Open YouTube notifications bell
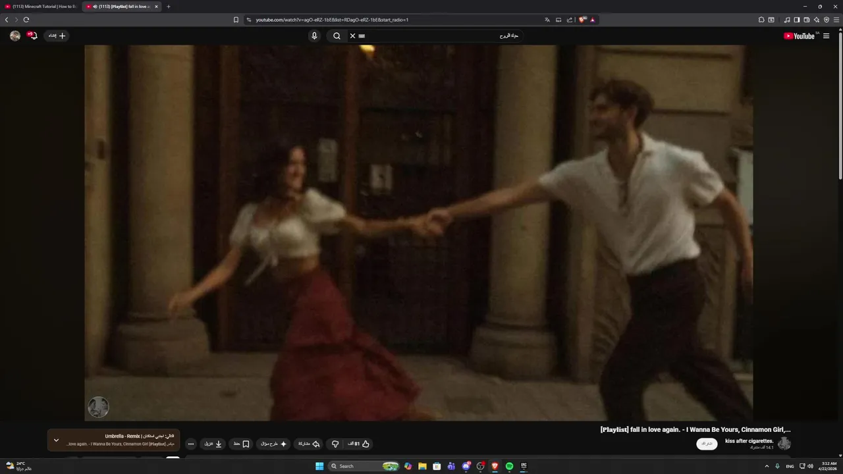 click(32, 36)
